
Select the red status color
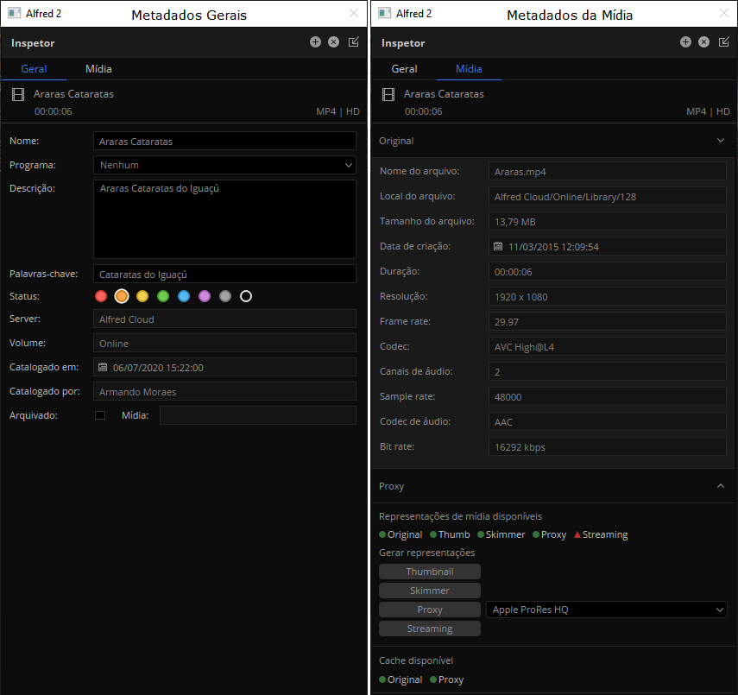101,296
